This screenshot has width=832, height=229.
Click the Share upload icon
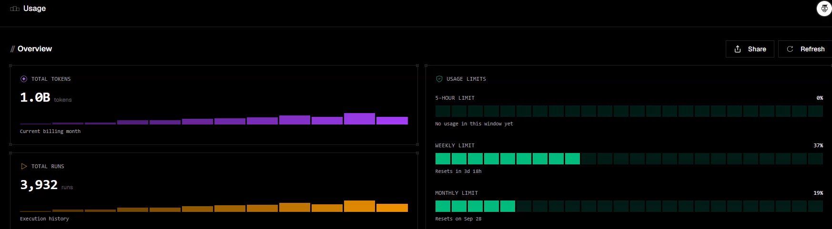(x=738, y=49)
